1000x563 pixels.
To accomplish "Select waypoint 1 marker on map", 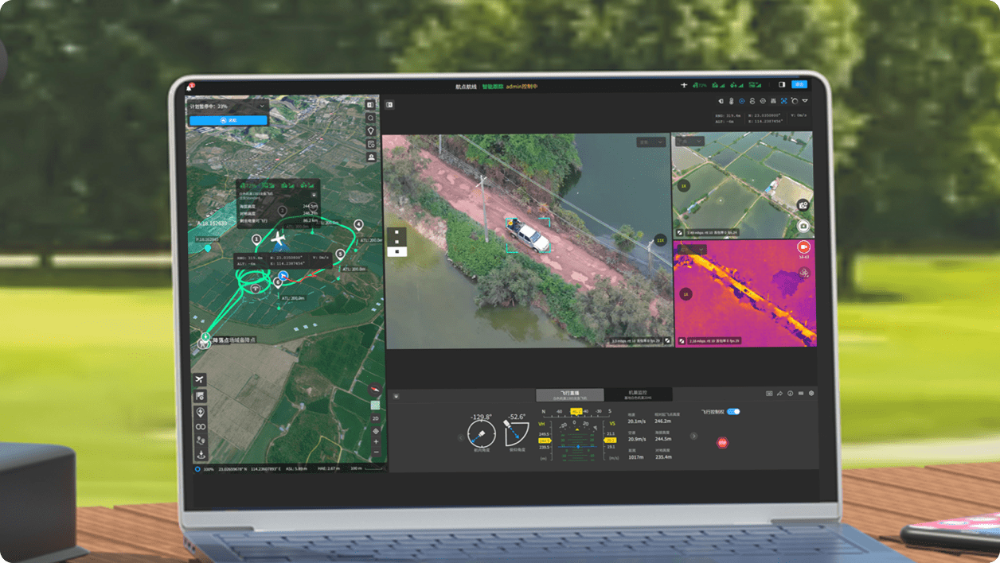I will (x=256, y=239).
